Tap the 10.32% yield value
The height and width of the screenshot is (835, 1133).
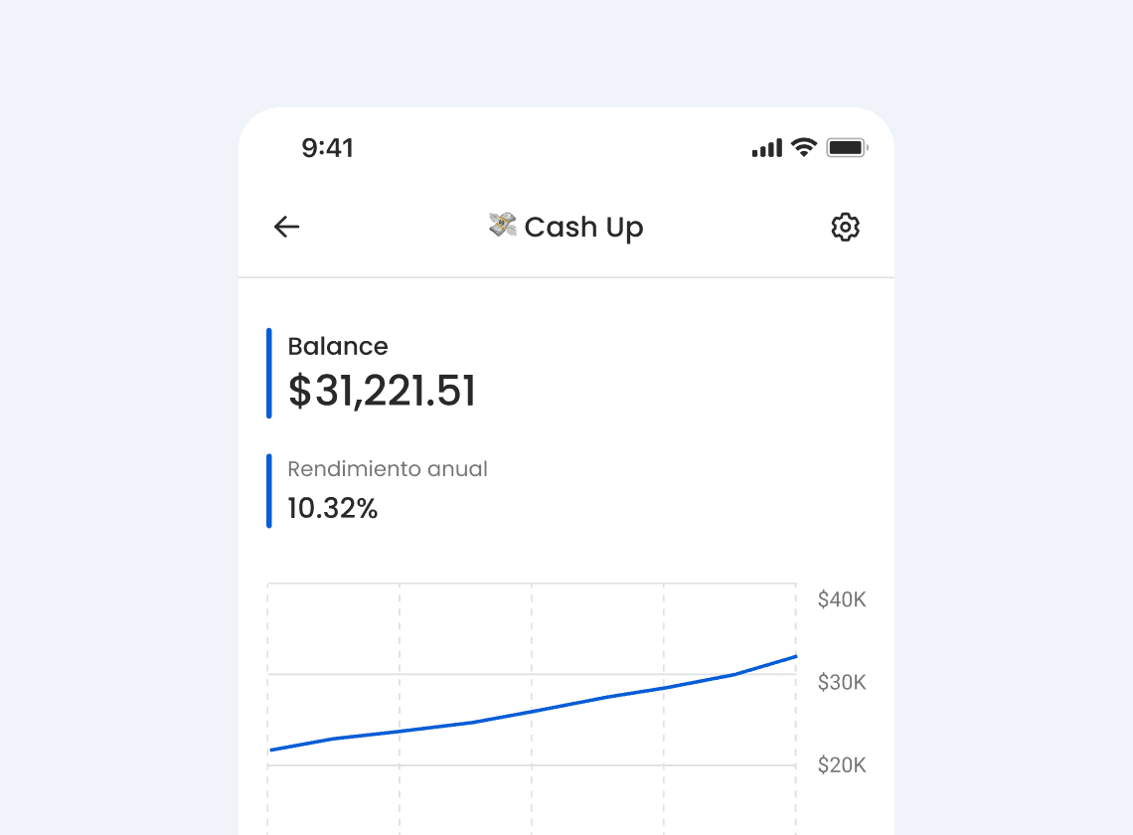332,508
